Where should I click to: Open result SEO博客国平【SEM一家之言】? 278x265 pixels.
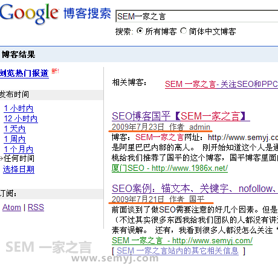[181, 116]
